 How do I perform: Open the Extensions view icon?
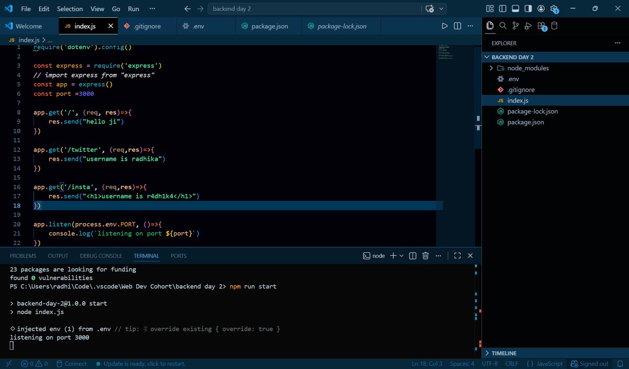click(x=541, y=26)
